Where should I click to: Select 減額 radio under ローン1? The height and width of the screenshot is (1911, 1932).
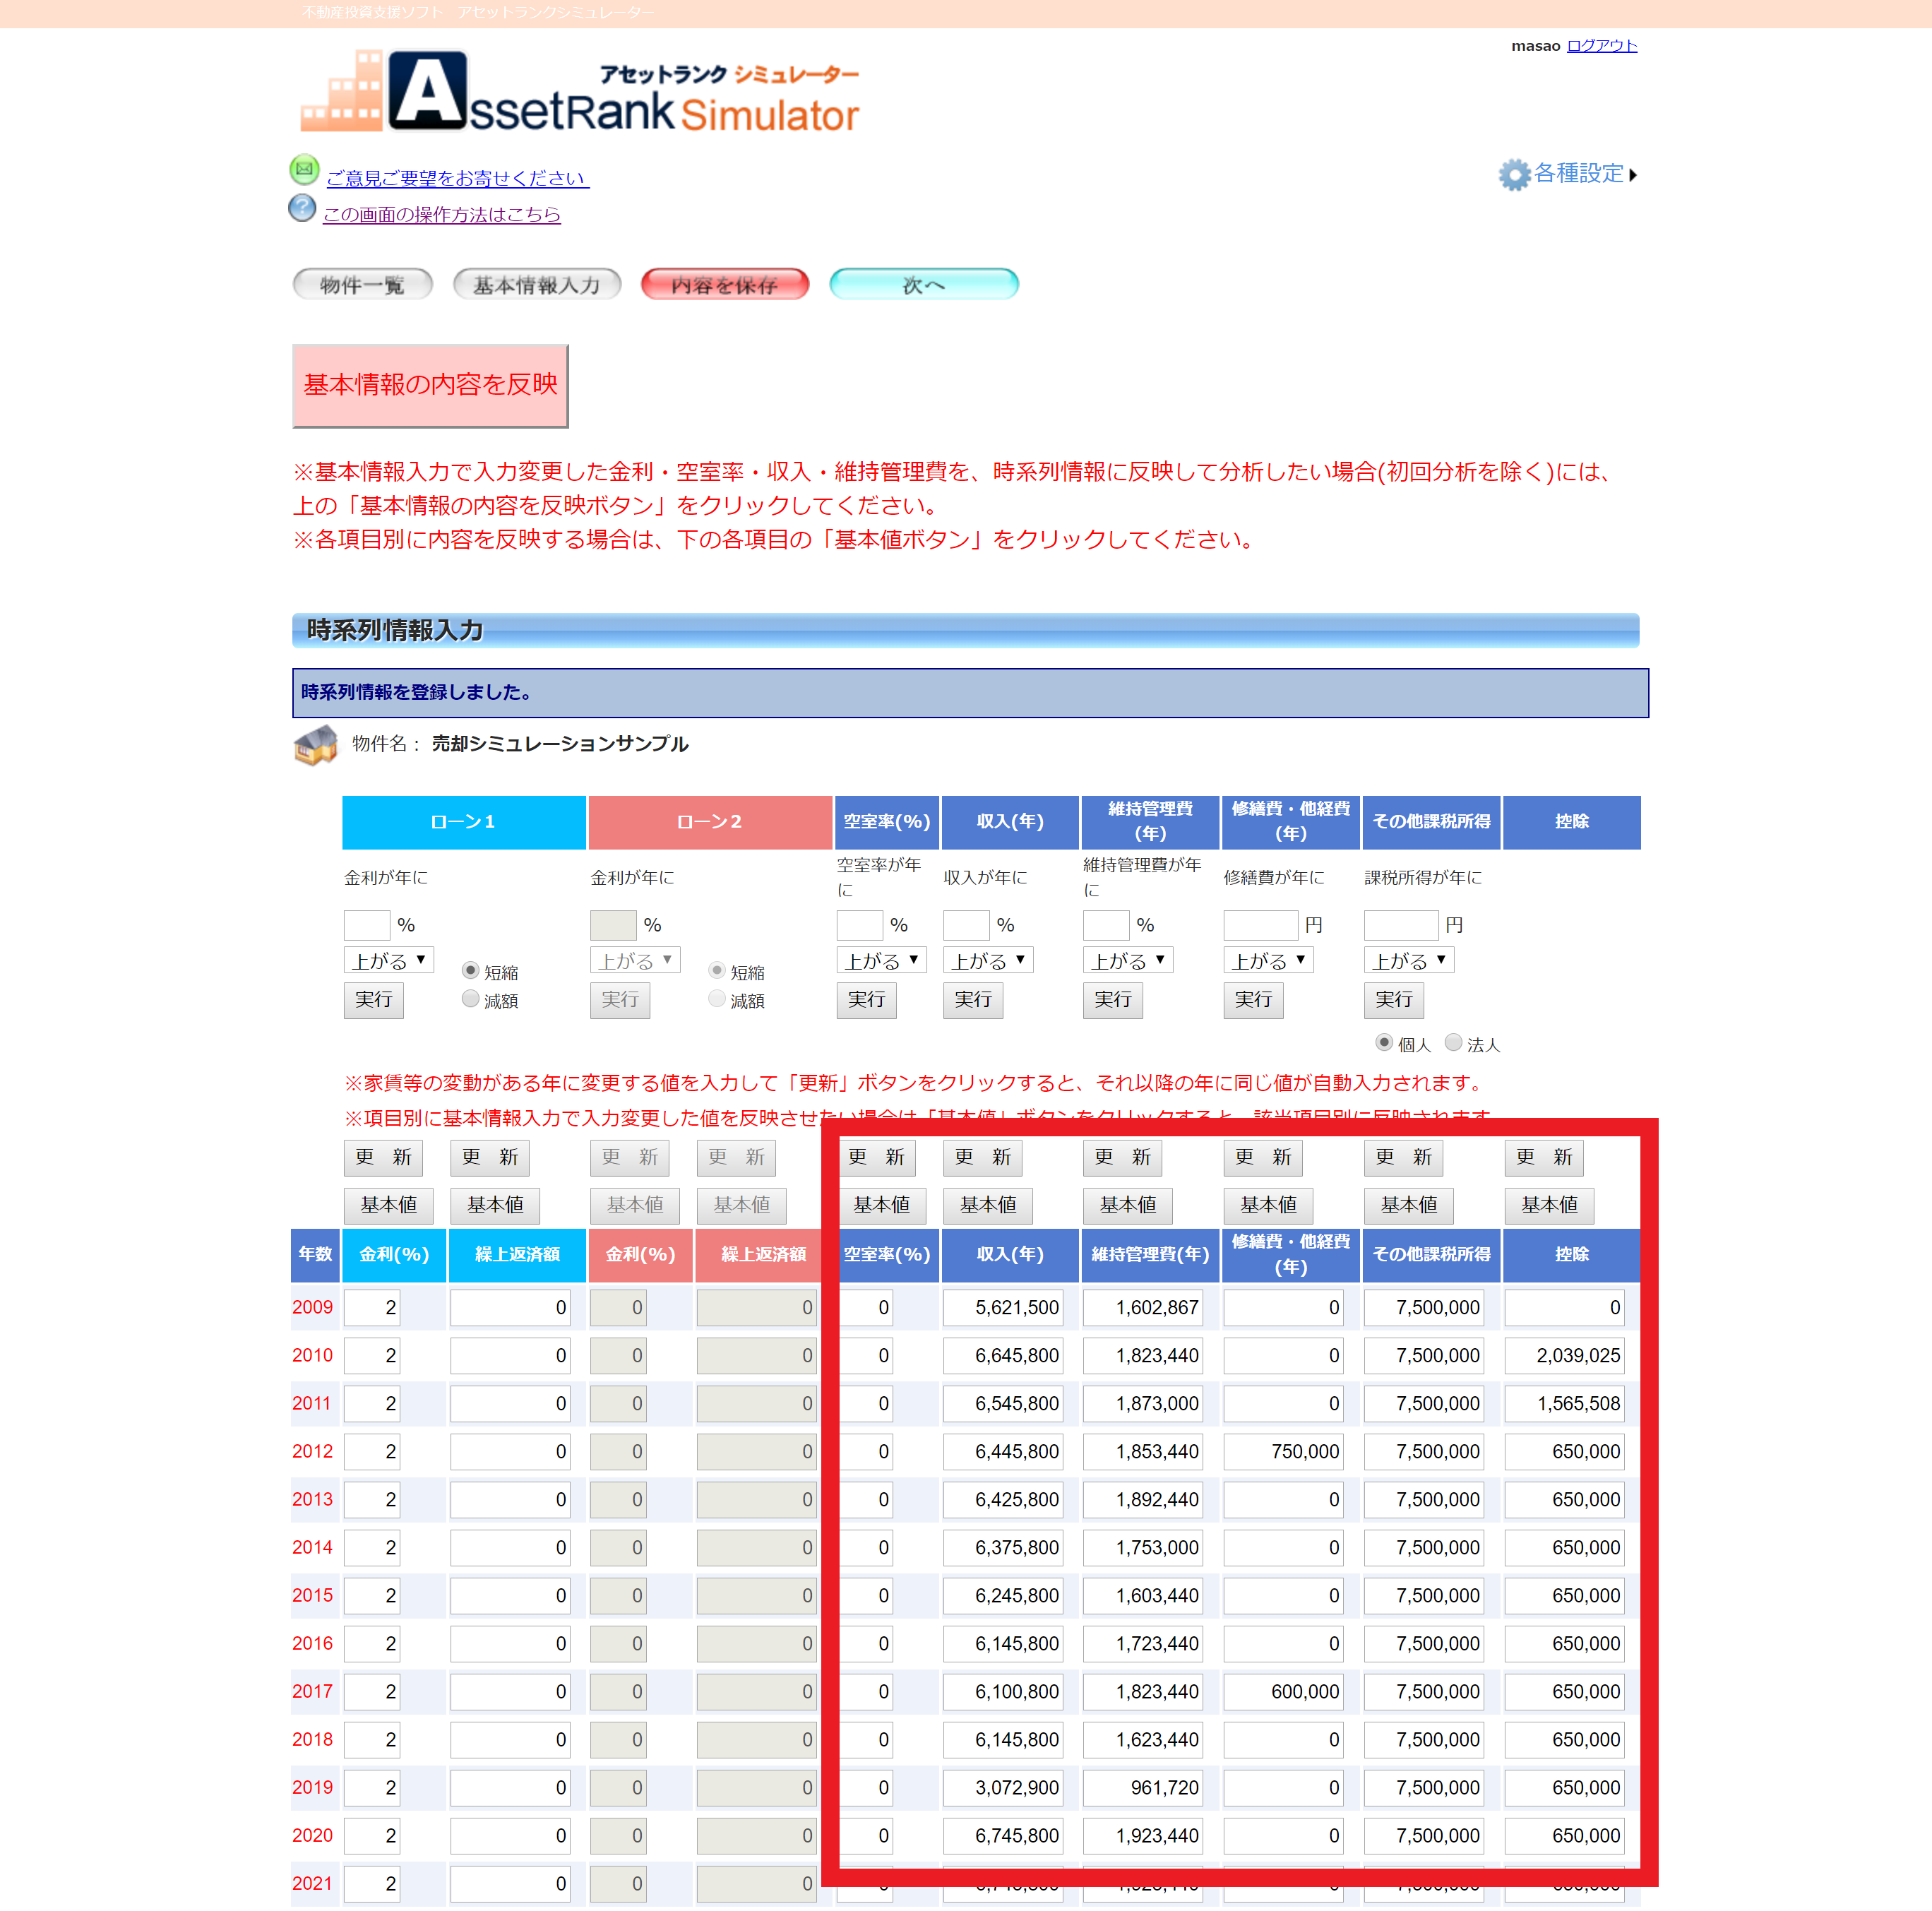coord(470,998)
